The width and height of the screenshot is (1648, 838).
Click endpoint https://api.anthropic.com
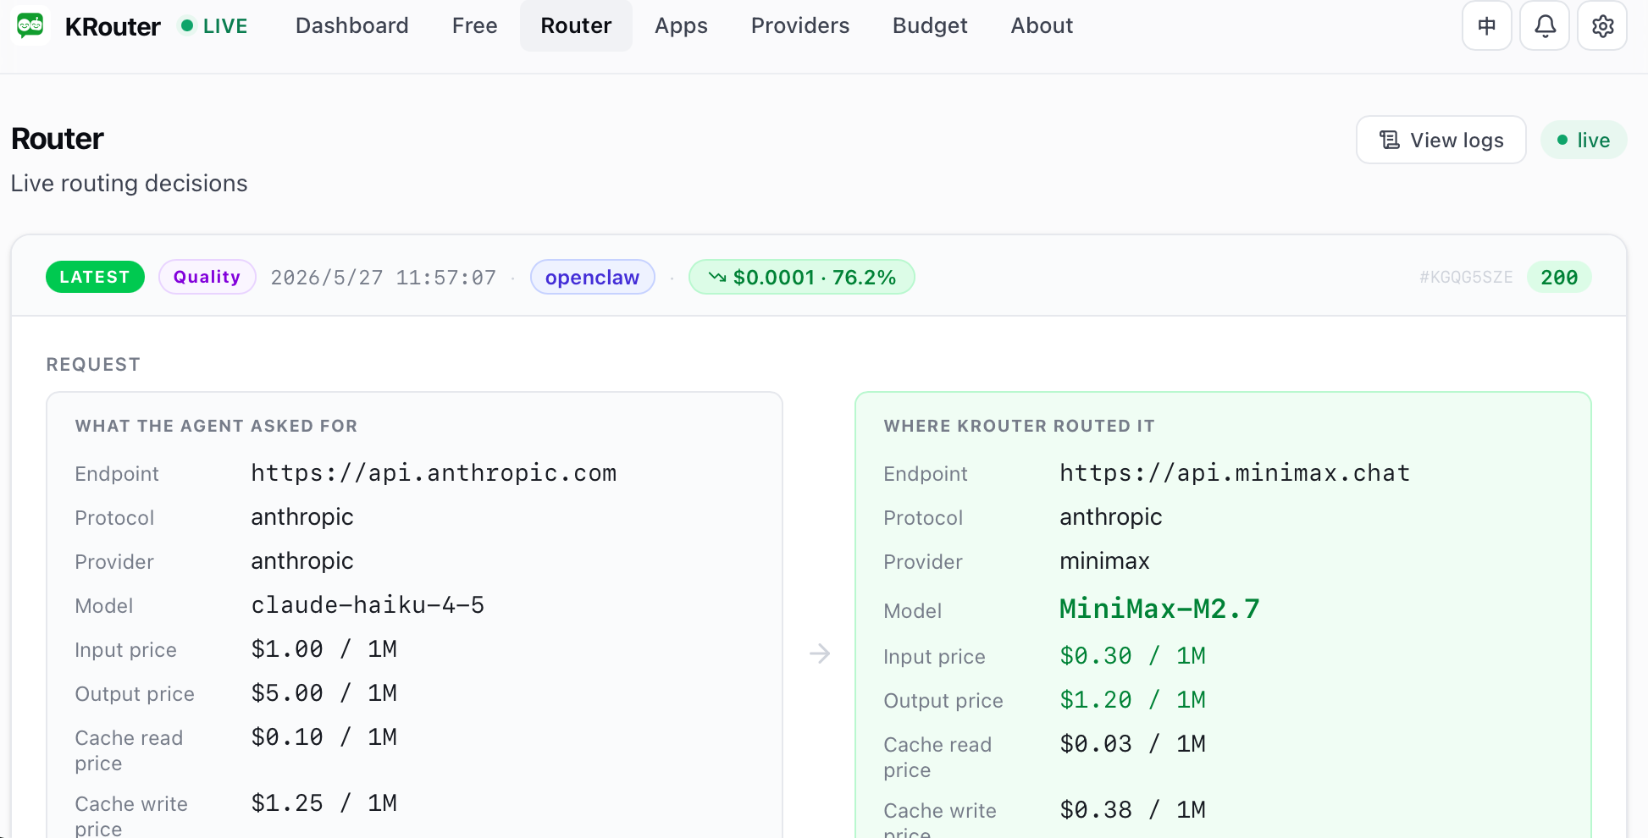(x=434, y=472)
